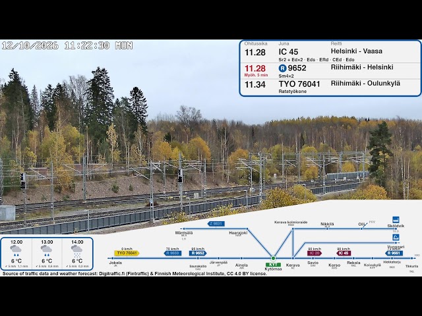Click the 14.00 sleet cloud weather icon

[77, 251]
